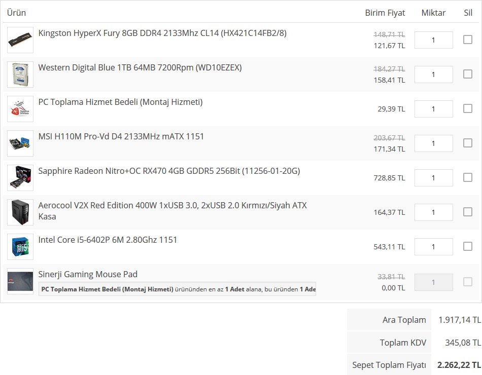Open Sinerji Gaming Mouse Pad product link
The height and width of the screenshot is (375, 482).
88,274
